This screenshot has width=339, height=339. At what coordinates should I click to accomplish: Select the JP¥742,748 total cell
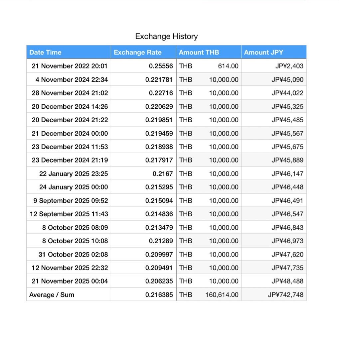[274, 294]
